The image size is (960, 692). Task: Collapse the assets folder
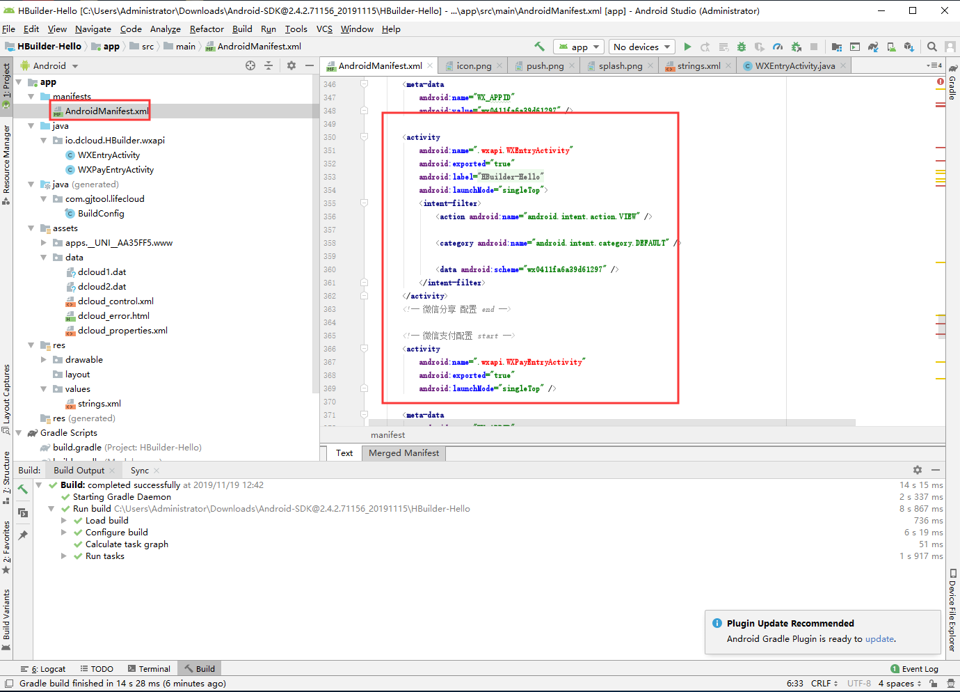31,228
